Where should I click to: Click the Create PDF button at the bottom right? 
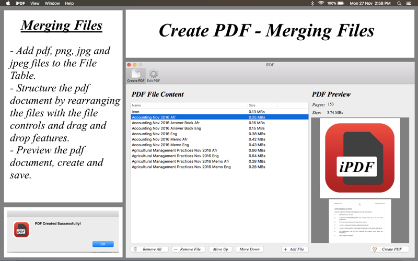click(x=389, y=249)
